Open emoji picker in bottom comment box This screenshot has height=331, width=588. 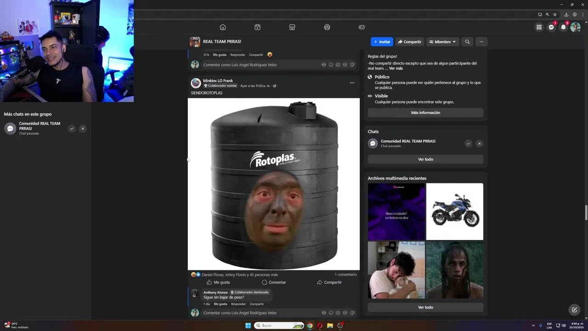(x=331, y=313)
